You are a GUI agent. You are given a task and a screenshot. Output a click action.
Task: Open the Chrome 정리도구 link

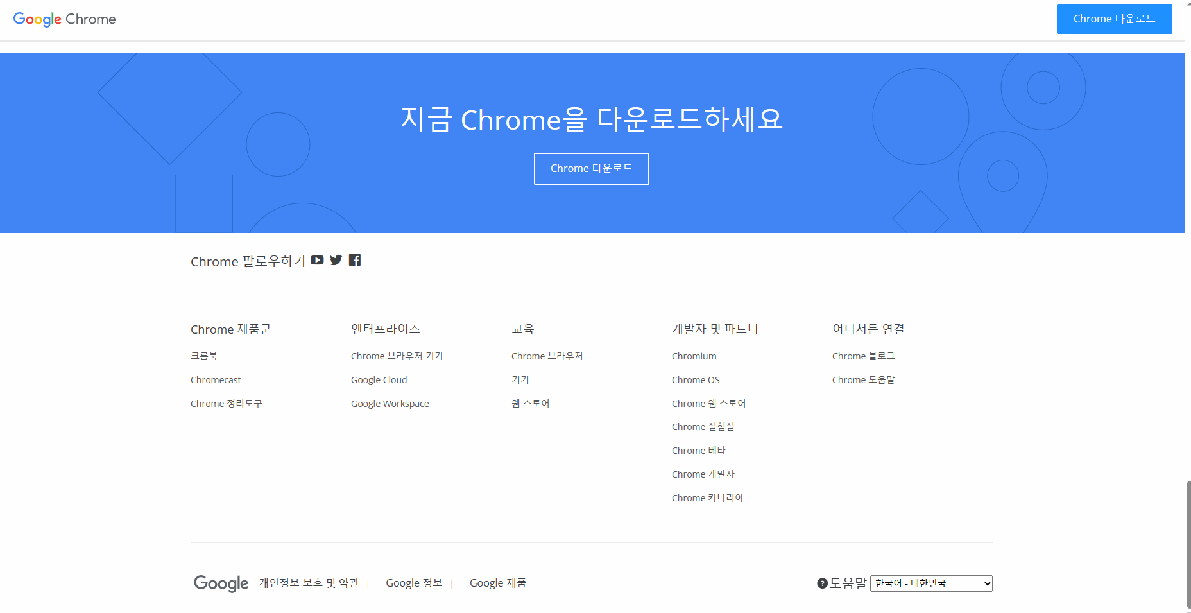pos(226,403)
